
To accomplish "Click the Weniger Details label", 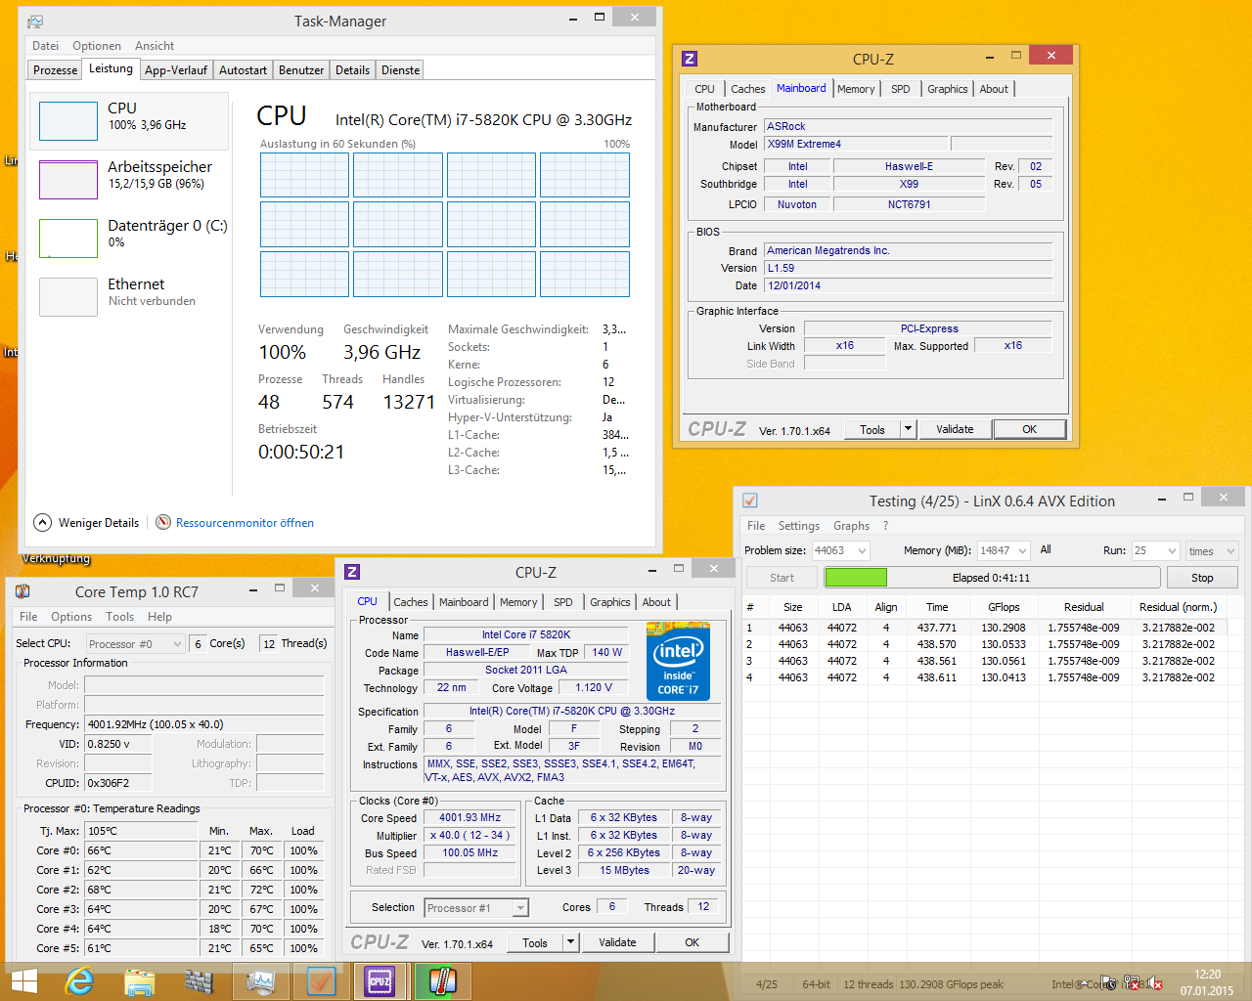I will point(99,523).
